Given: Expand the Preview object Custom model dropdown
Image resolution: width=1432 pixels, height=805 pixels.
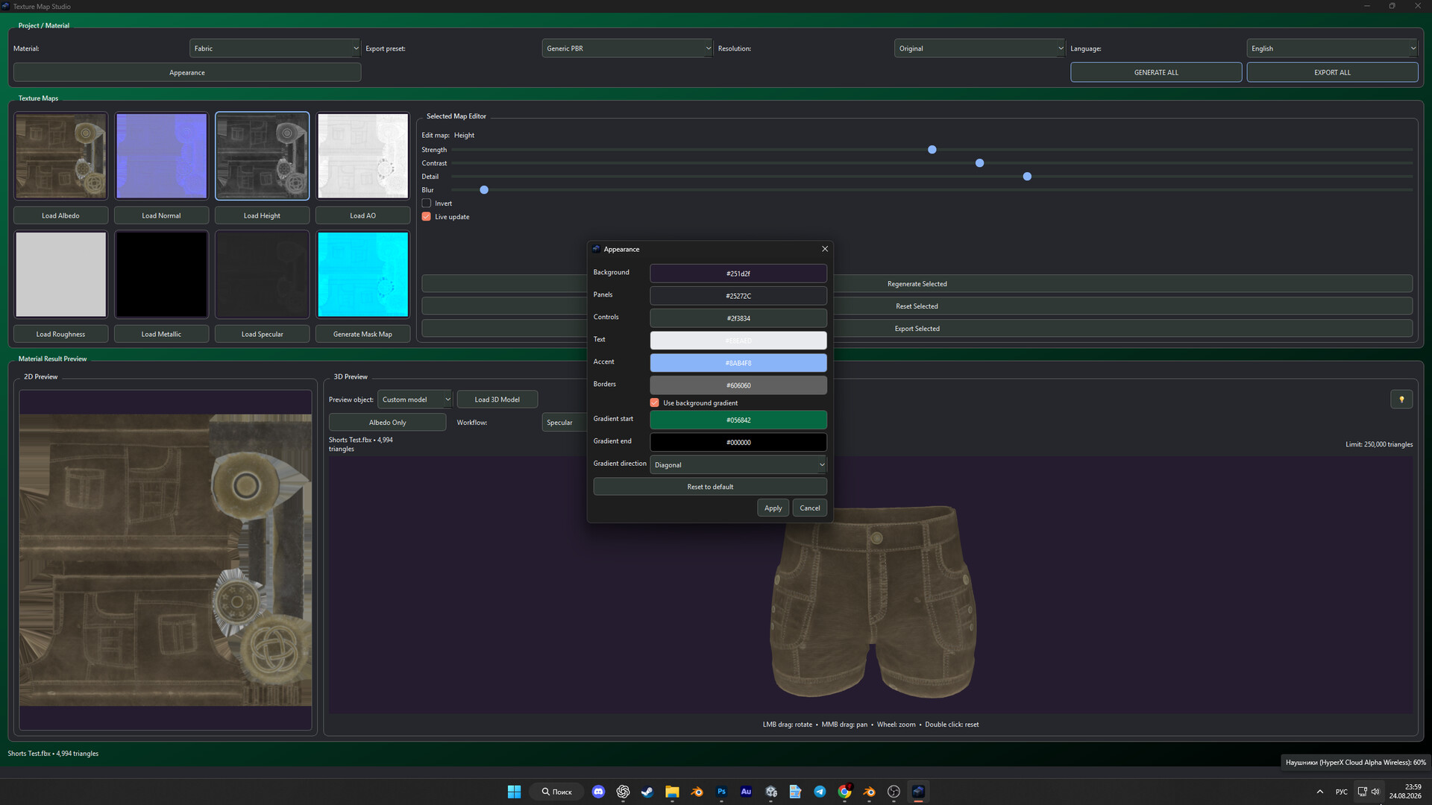Looking at the screenshot, I should [x=415, y=400].
